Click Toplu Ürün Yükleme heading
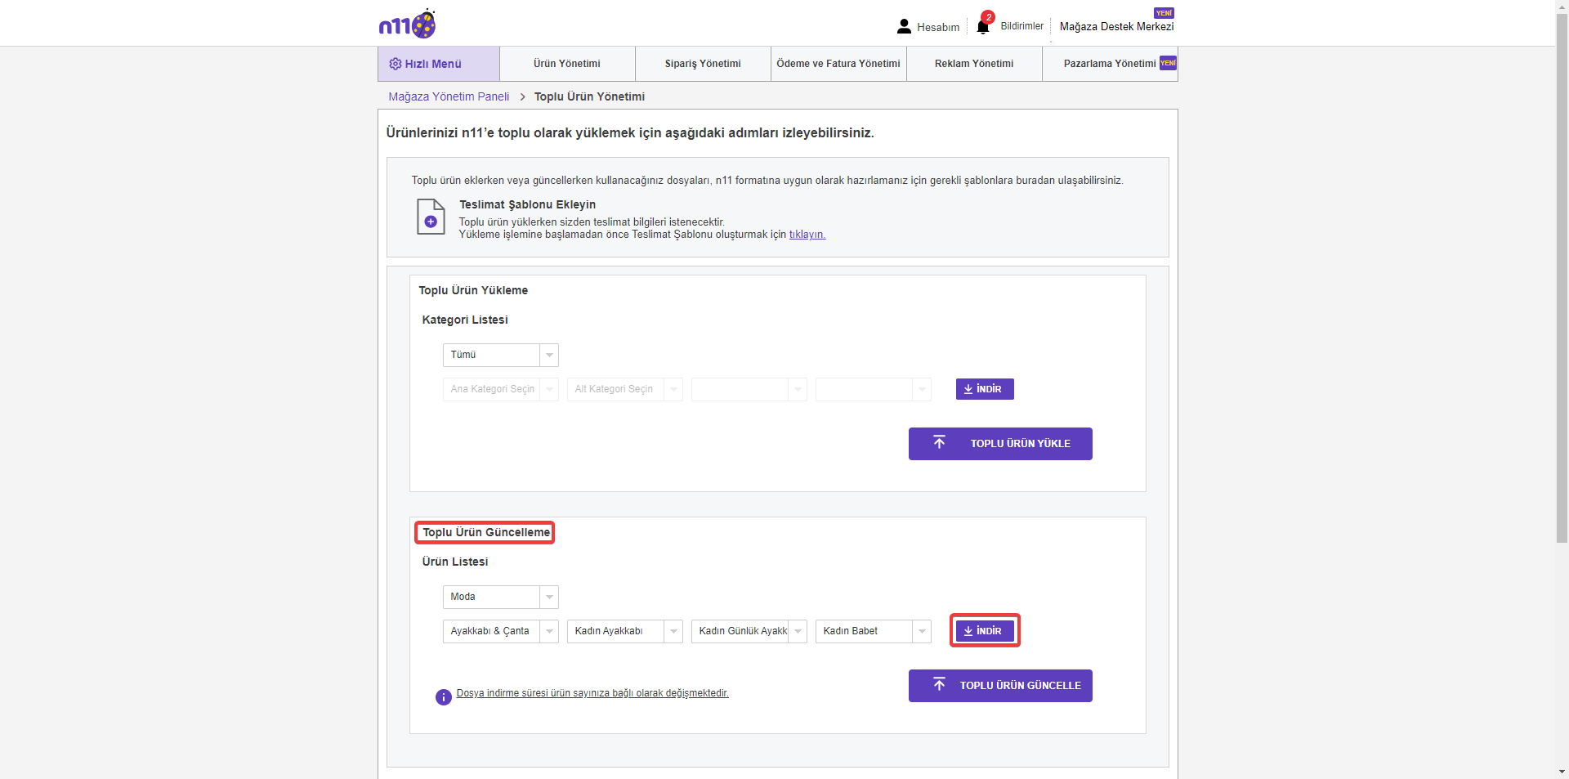The height and width of the screenshot is (779, 1569). click(x=473, y=290)
